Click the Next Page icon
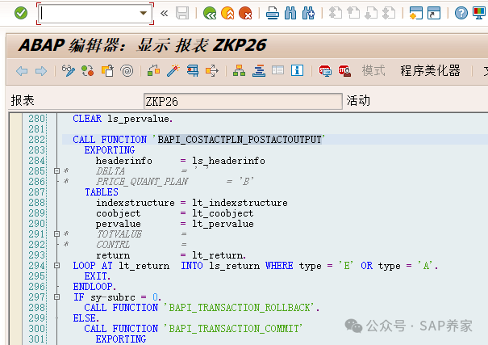 click(371, 13)
